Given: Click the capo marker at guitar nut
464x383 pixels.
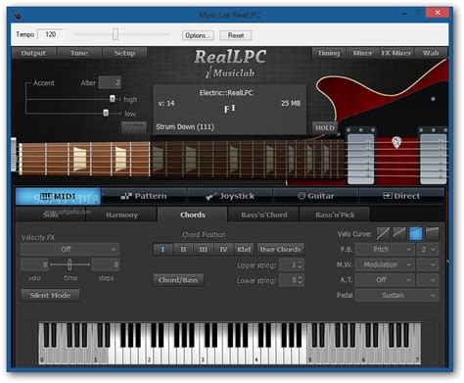Looking at the screenshot, I should pyautogui.click(x=14, y=155).
